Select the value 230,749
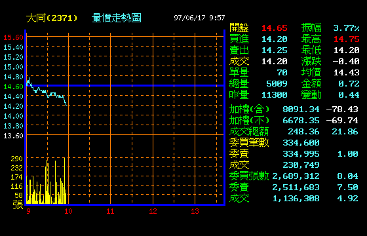The height and width of the screenshot is (236, 367). click(x=301, y=165)
